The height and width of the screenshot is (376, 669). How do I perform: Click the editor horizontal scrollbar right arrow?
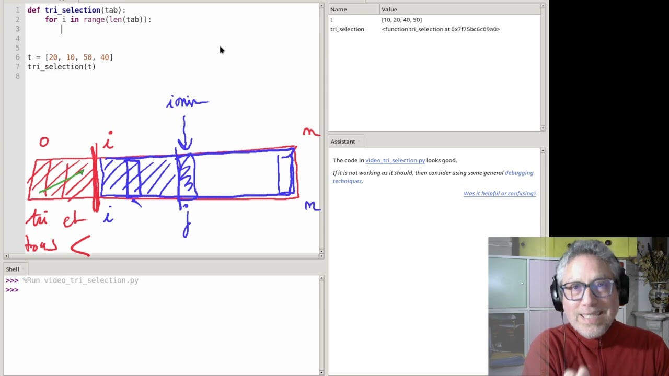pyautogui.click(x=321, y=256)
